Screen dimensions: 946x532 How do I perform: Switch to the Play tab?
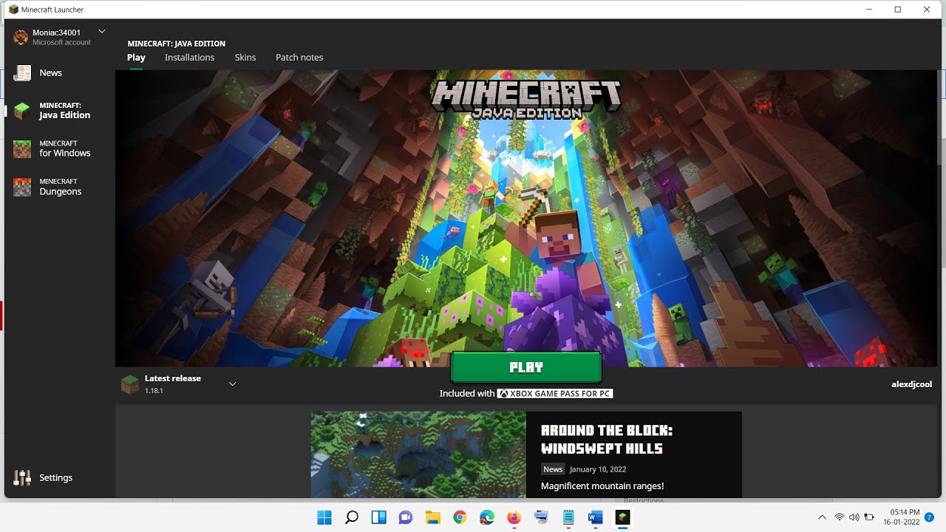coord(136,57)
